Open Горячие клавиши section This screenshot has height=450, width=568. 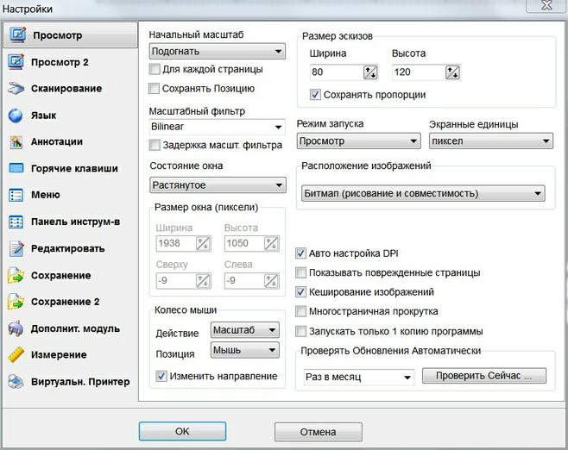pyautogui.click(x=74, y=168)
